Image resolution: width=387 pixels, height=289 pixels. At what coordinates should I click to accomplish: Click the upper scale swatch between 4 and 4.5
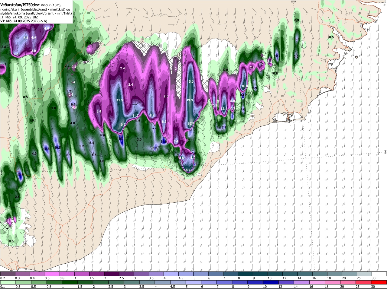172,274
